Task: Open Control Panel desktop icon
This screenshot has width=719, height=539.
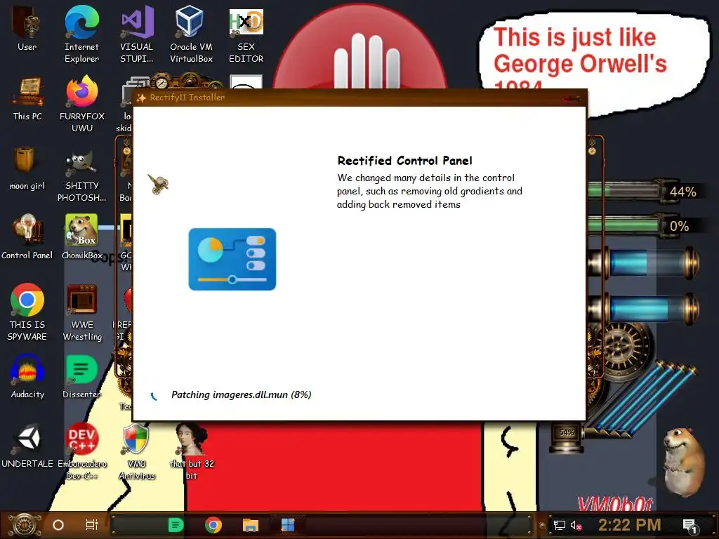Action: 27,237
